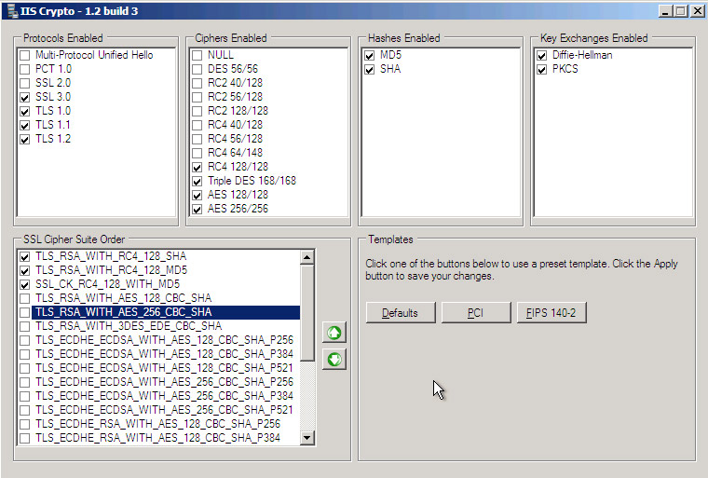Toggle the TLS 1.2 checkbox

click(25, 139)
